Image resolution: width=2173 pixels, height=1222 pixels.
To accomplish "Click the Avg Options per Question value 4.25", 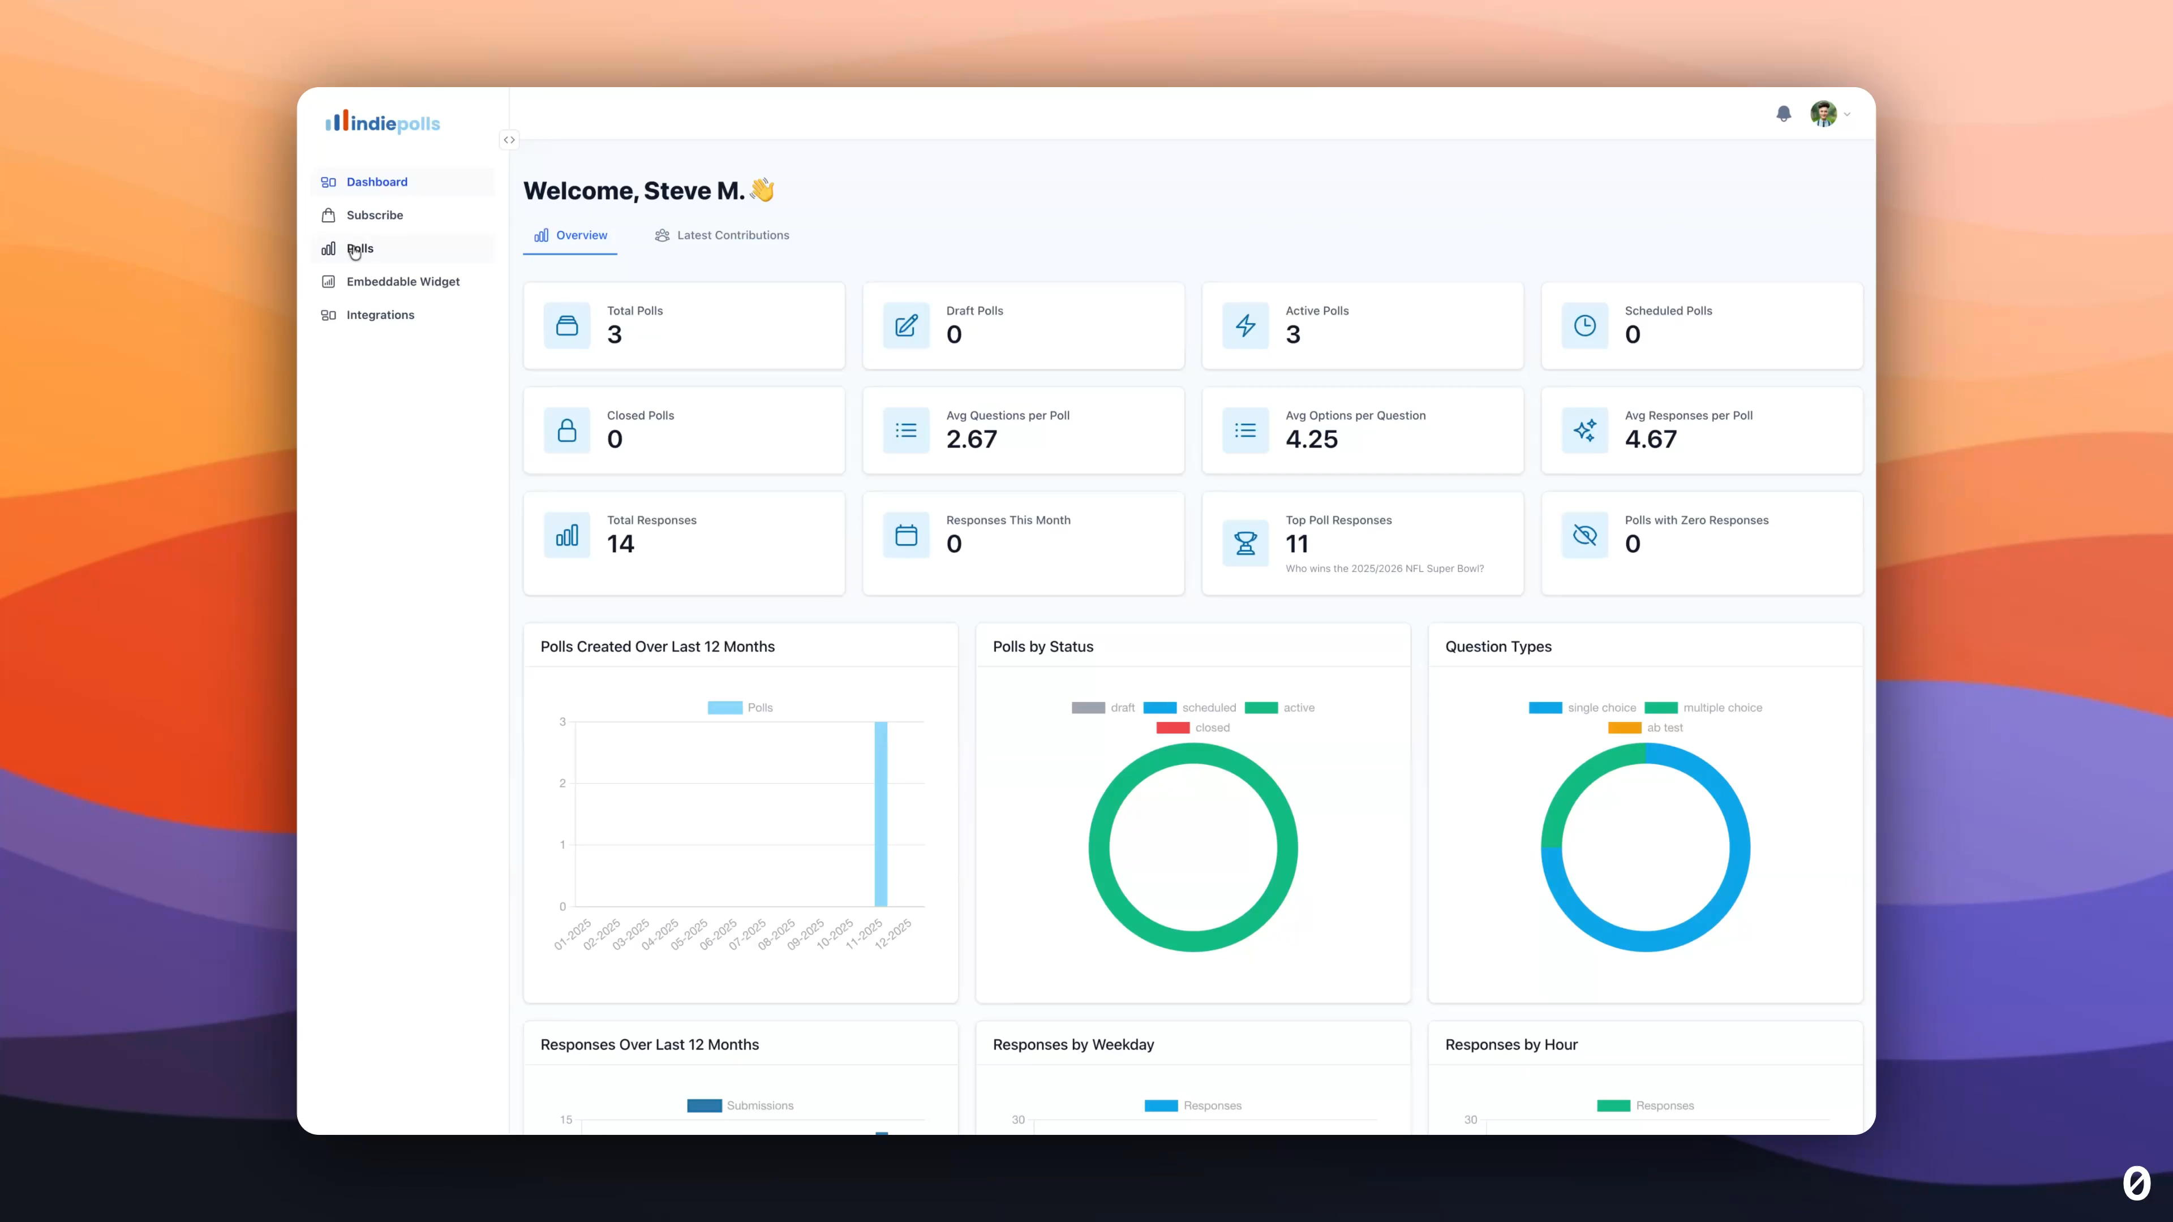I will tap(1312, 440).
